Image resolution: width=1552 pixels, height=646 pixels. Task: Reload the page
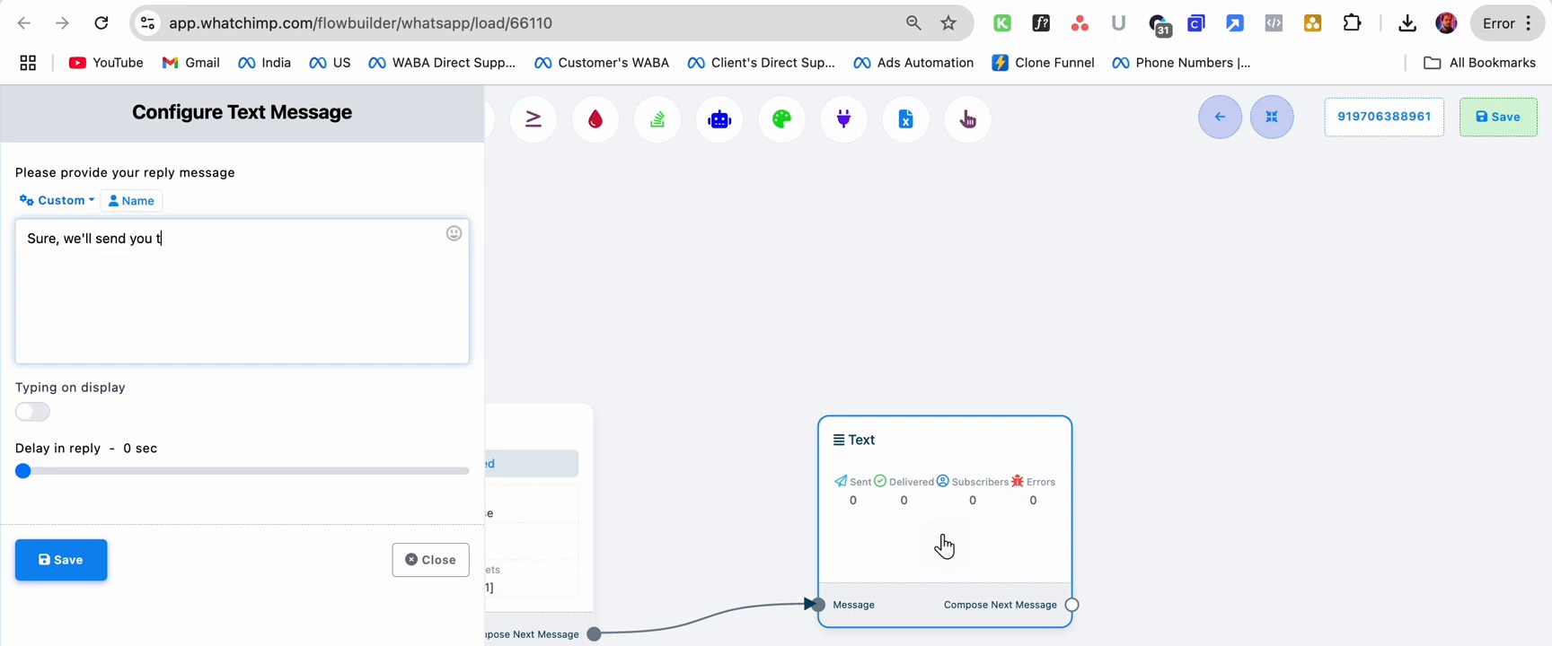pyautogui.click(x=101, y=23)
